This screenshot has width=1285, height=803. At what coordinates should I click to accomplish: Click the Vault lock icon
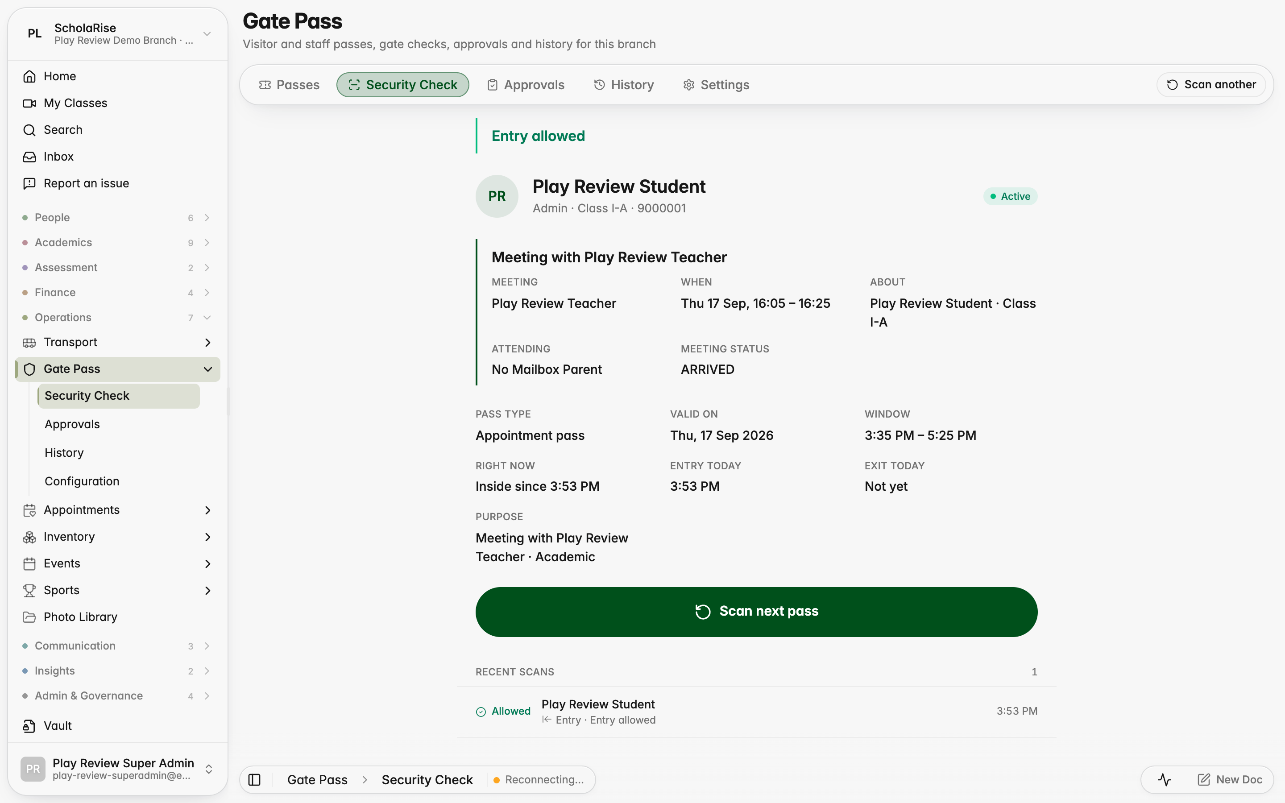[x=30, y=726]
